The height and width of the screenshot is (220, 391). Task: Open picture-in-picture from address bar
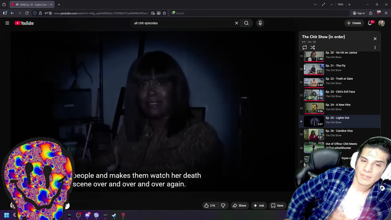(x=153, y=13)
